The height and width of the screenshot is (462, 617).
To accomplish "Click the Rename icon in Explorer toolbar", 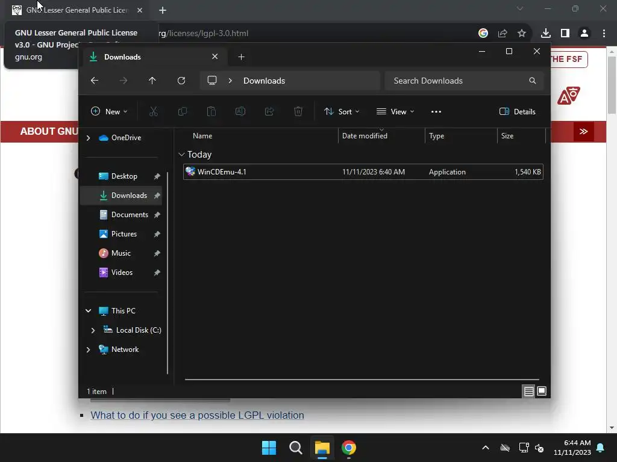I will [x=240, y=111].
